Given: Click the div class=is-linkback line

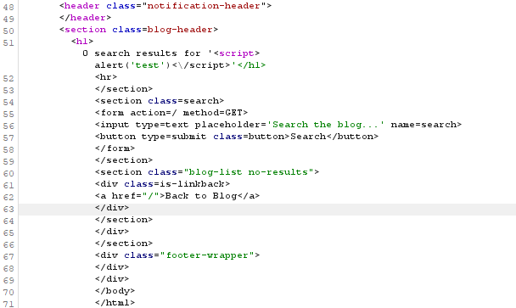Looking at the screenshot, I should (162, 184).
